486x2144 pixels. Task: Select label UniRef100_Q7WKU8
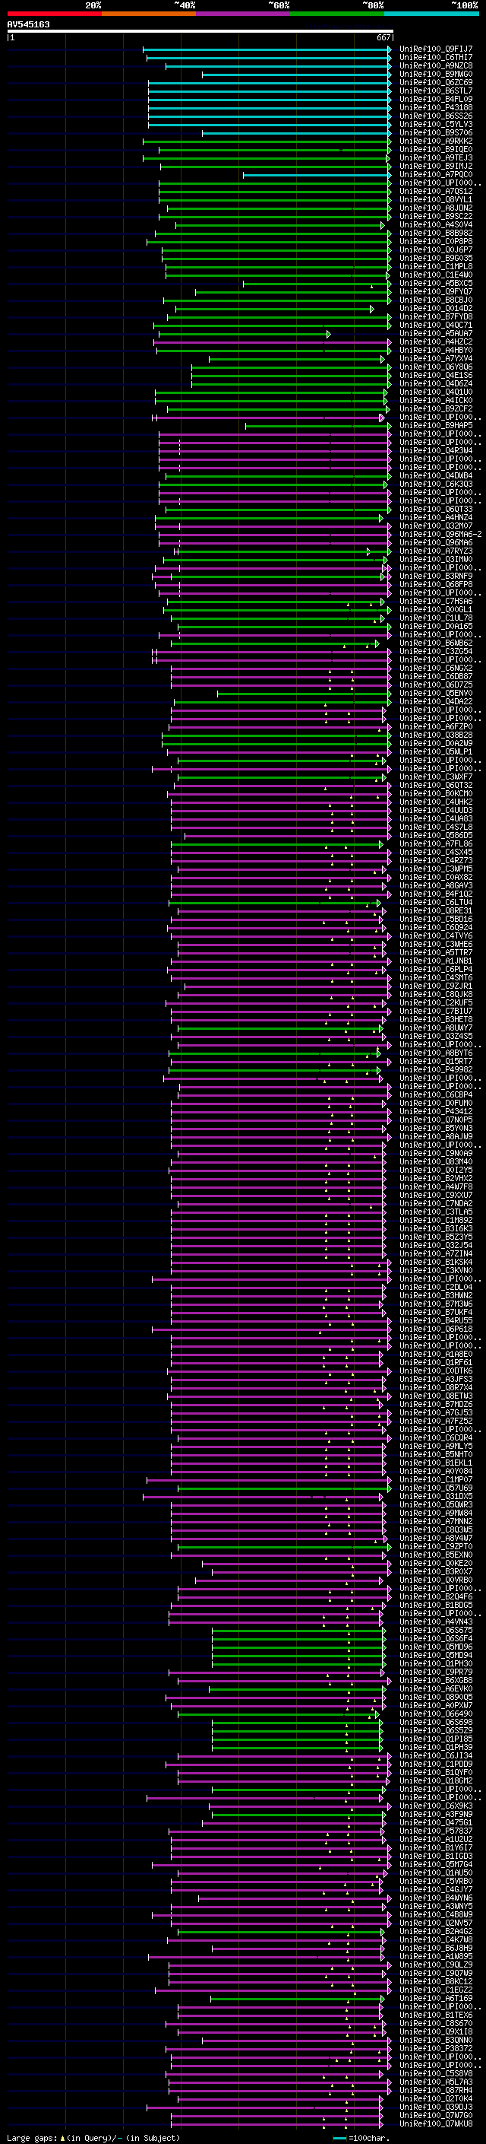point(436,2123)
